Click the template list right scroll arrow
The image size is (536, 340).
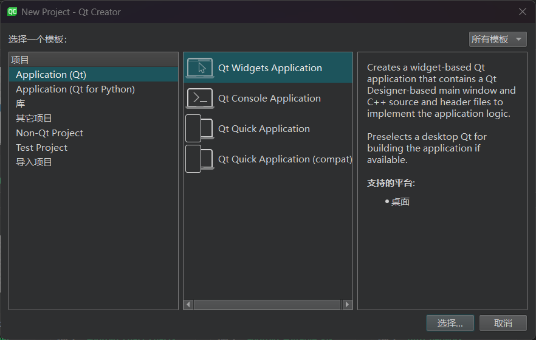point(347,305)
